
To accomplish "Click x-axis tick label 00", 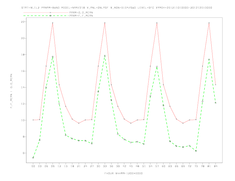I will (x=33, y=166).
